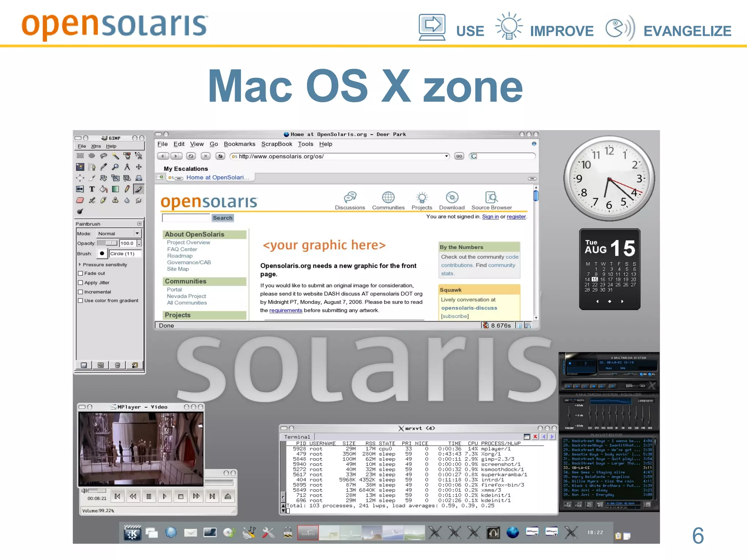Image resolution: width=747 pixels, height=560 pixels.
Task: Open the GIMP Xtns menu
Action: pos(96,146)
